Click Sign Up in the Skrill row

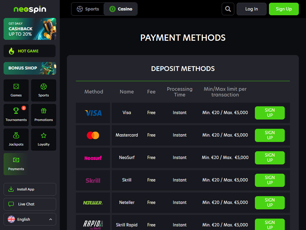[x=270, y=180]
